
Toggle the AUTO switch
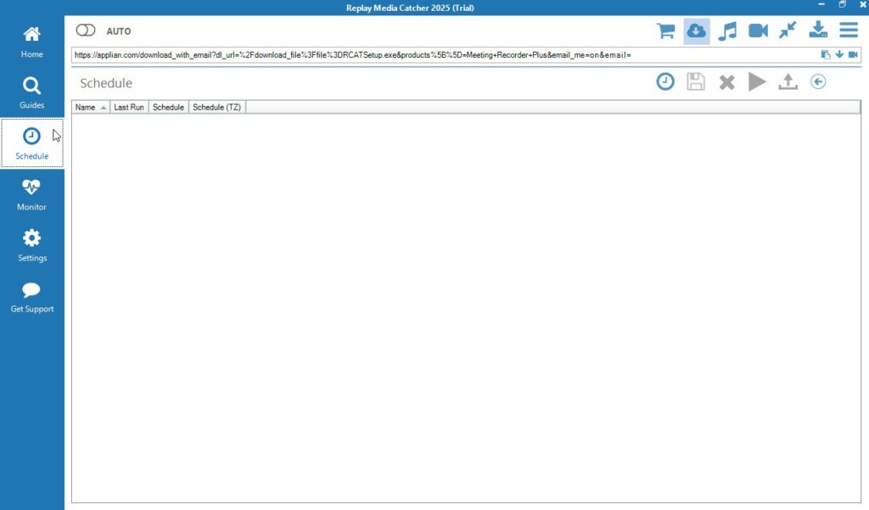(x=86, y=31)
